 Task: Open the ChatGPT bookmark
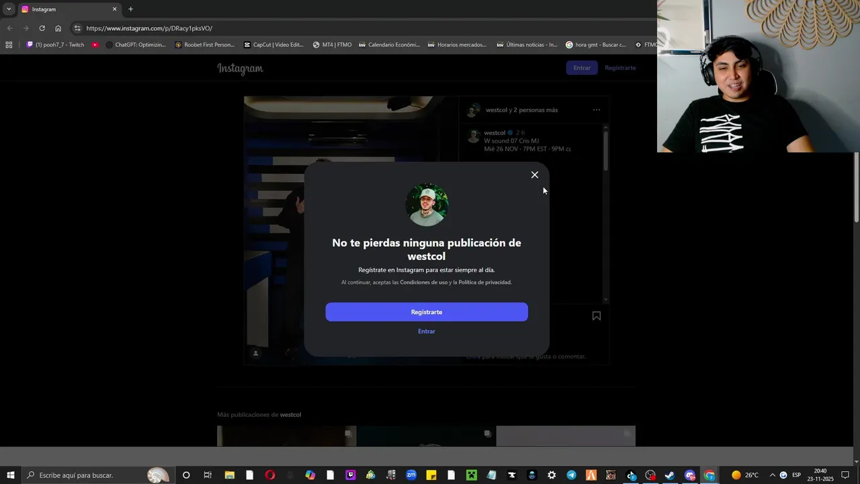[x=135, y=45]
